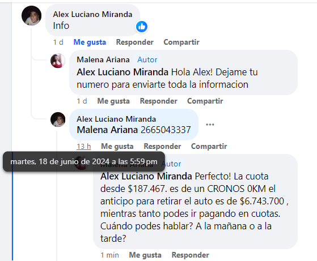This screenshot has width=317, height=261.
Task: Toggle Me gusta on the phone number comment
Action: [x=117, y=146]
